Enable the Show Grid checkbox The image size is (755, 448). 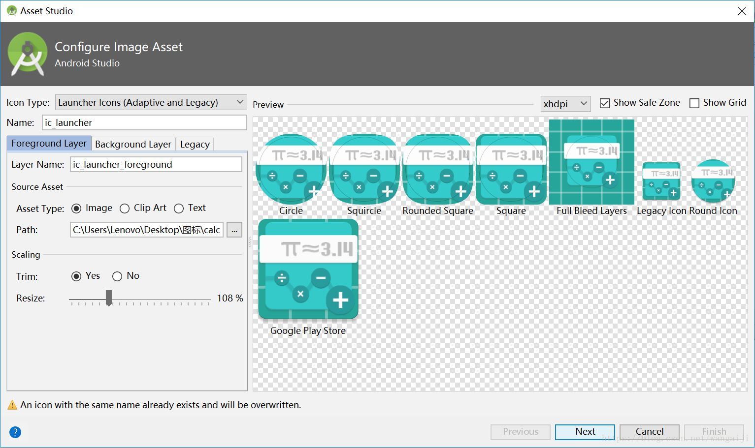694,103
